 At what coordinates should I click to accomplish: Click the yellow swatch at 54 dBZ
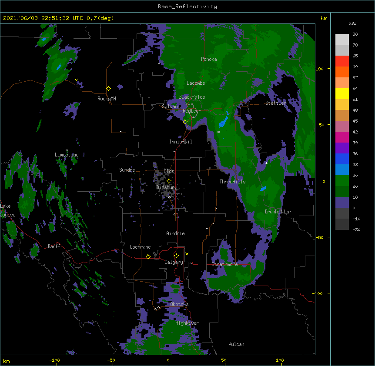click(x=342, y=93)
